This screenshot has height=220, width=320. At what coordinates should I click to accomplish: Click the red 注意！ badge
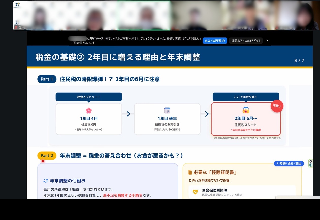[x=277, y=106]
